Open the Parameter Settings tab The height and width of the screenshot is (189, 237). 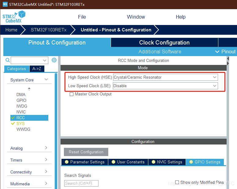click(85, 162)
